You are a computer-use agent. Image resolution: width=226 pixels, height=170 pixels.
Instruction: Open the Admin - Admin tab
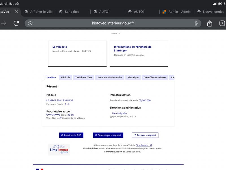177,12
